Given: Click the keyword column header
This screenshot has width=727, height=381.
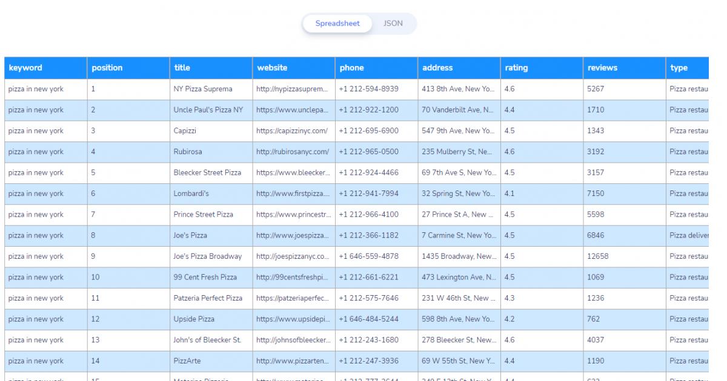Looking at the screenshot, I should point(45,68).
